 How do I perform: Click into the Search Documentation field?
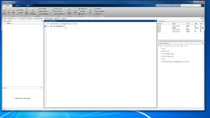pyautogui.click(x=190, y=6)
